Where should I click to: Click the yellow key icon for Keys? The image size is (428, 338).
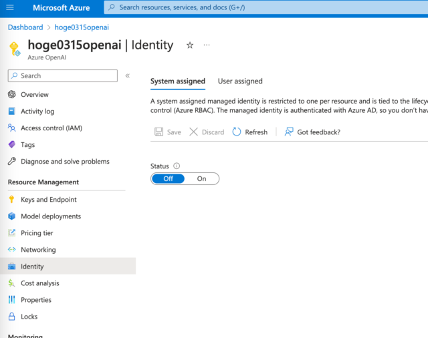coord(11,199)
